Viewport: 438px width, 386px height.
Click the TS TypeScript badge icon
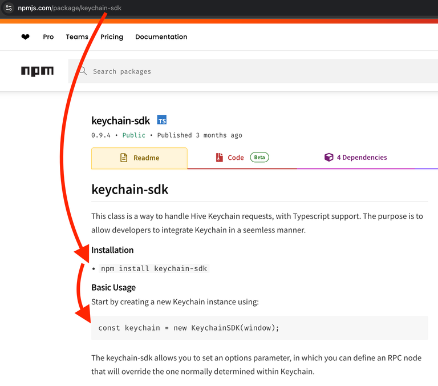pos(162,120)
